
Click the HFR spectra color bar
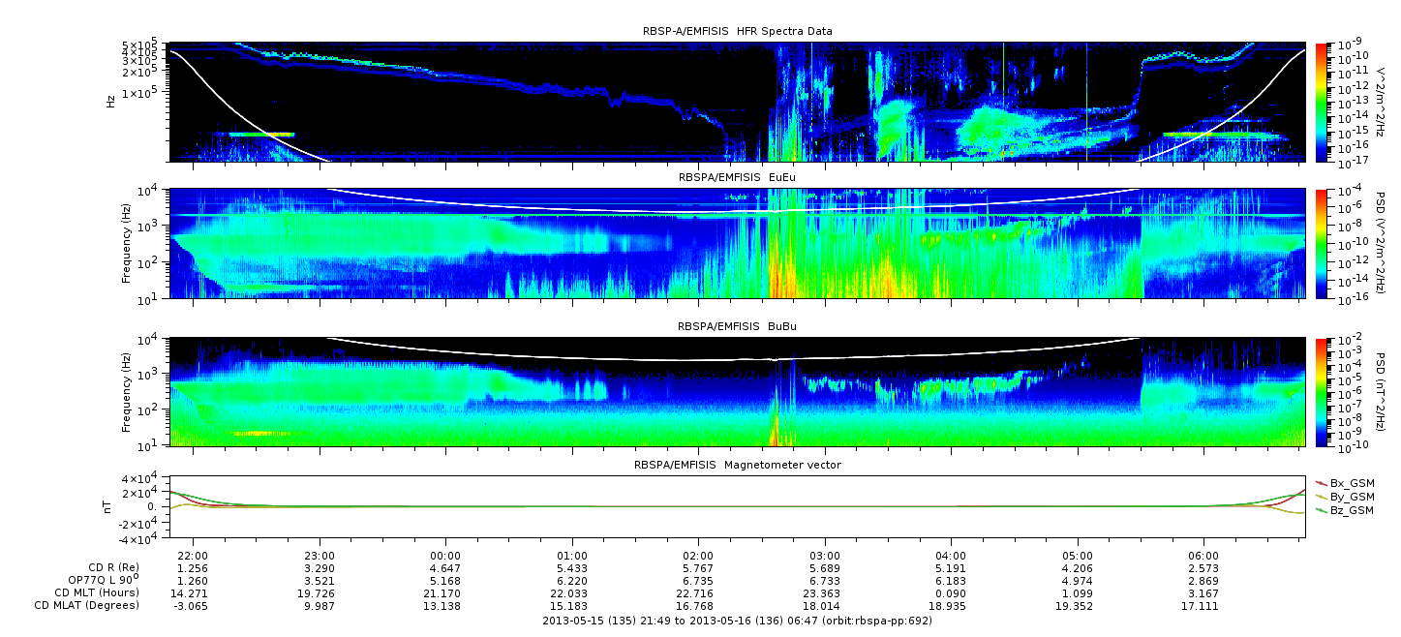tap(1324, 102)
